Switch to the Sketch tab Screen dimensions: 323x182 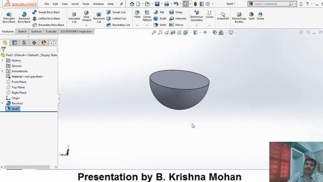(x=22, y=31)
